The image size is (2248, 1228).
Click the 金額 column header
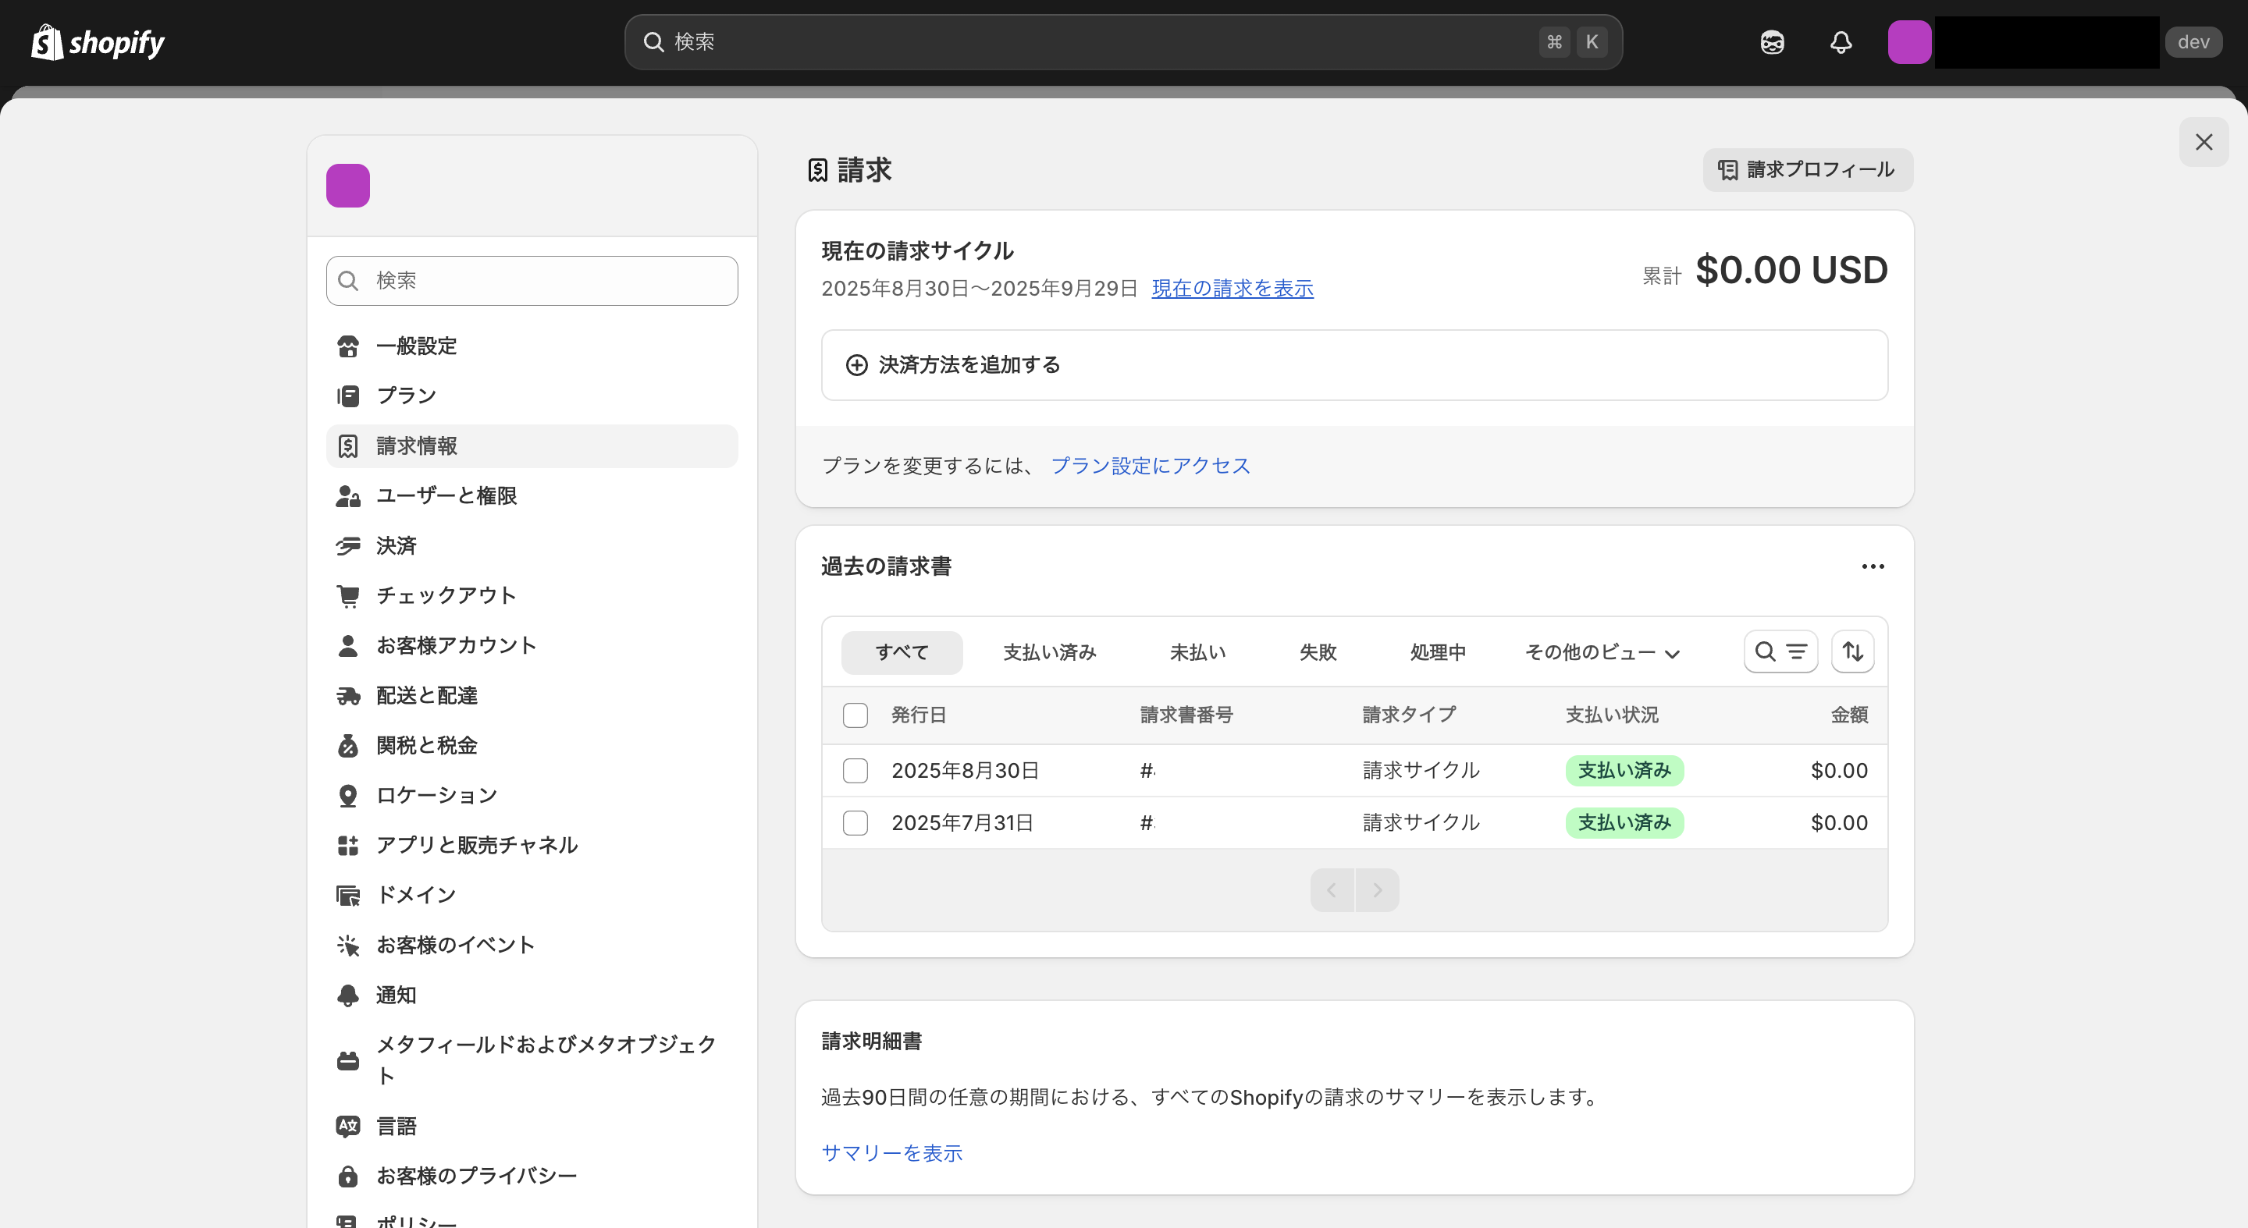[1848, 715]
